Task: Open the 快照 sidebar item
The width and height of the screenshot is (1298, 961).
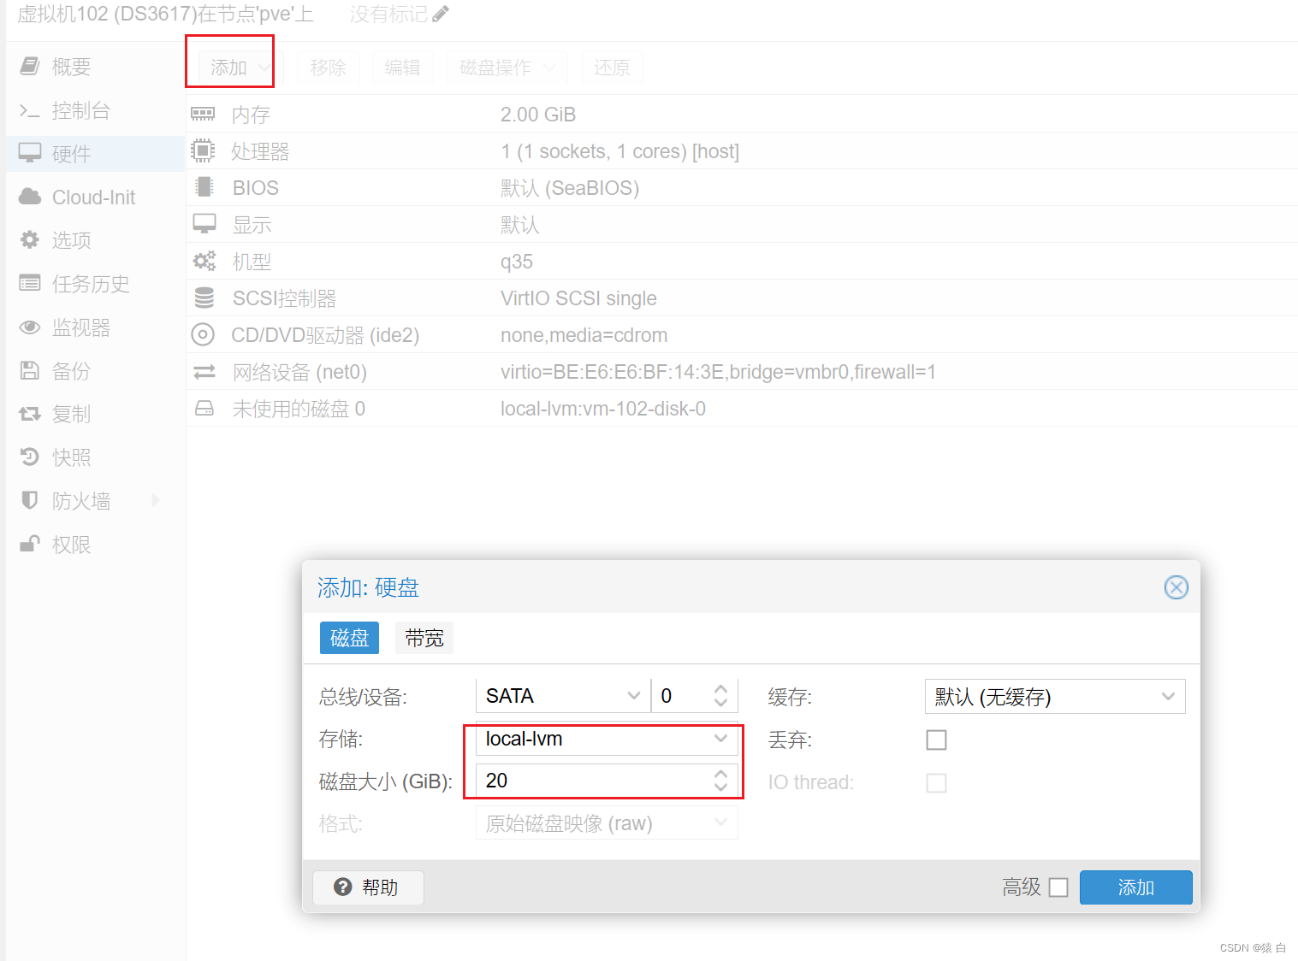Action: coord(95,457)
